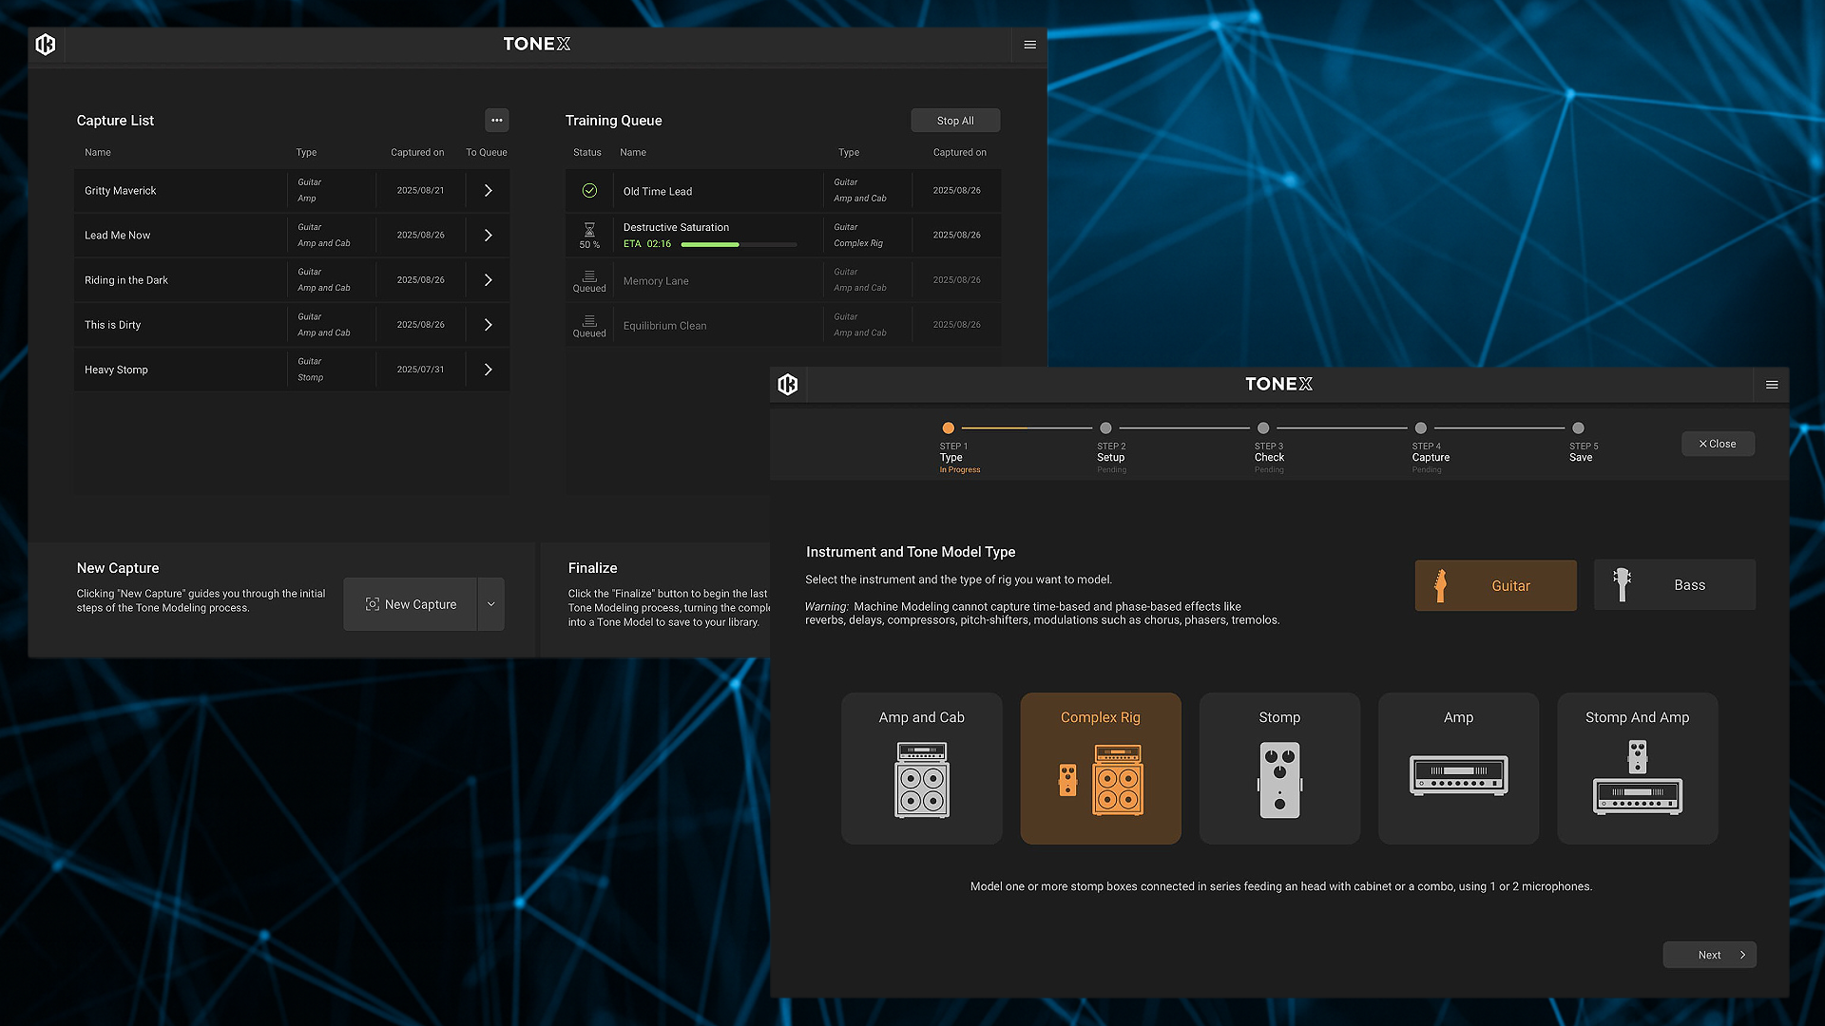
Task: Open the hamburger menu in the capture wizard window
Action: pyautogui.click(x=1772, y=385)
